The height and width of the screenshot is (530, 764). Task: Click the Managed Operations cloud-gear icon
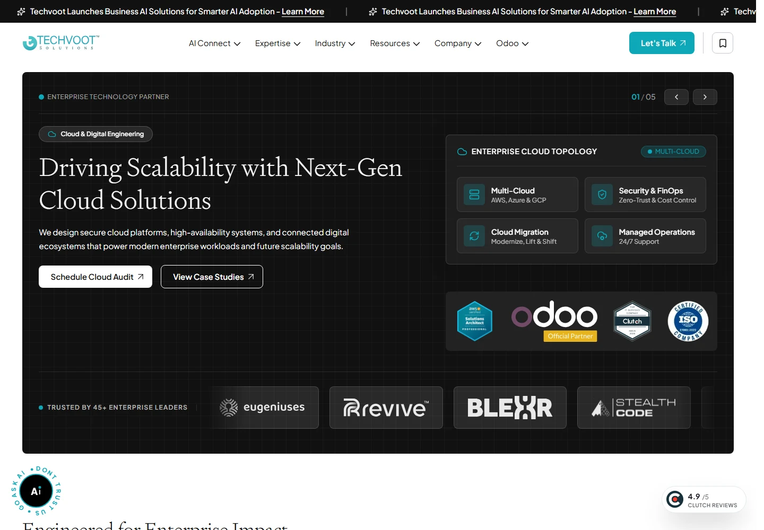point(602,236)
